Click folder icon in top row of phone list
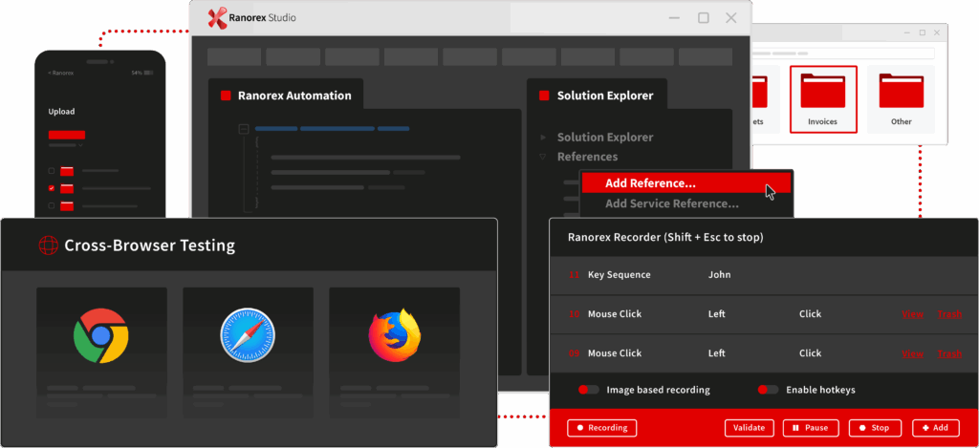Screen dimensions: 979x448 [67, 170]
